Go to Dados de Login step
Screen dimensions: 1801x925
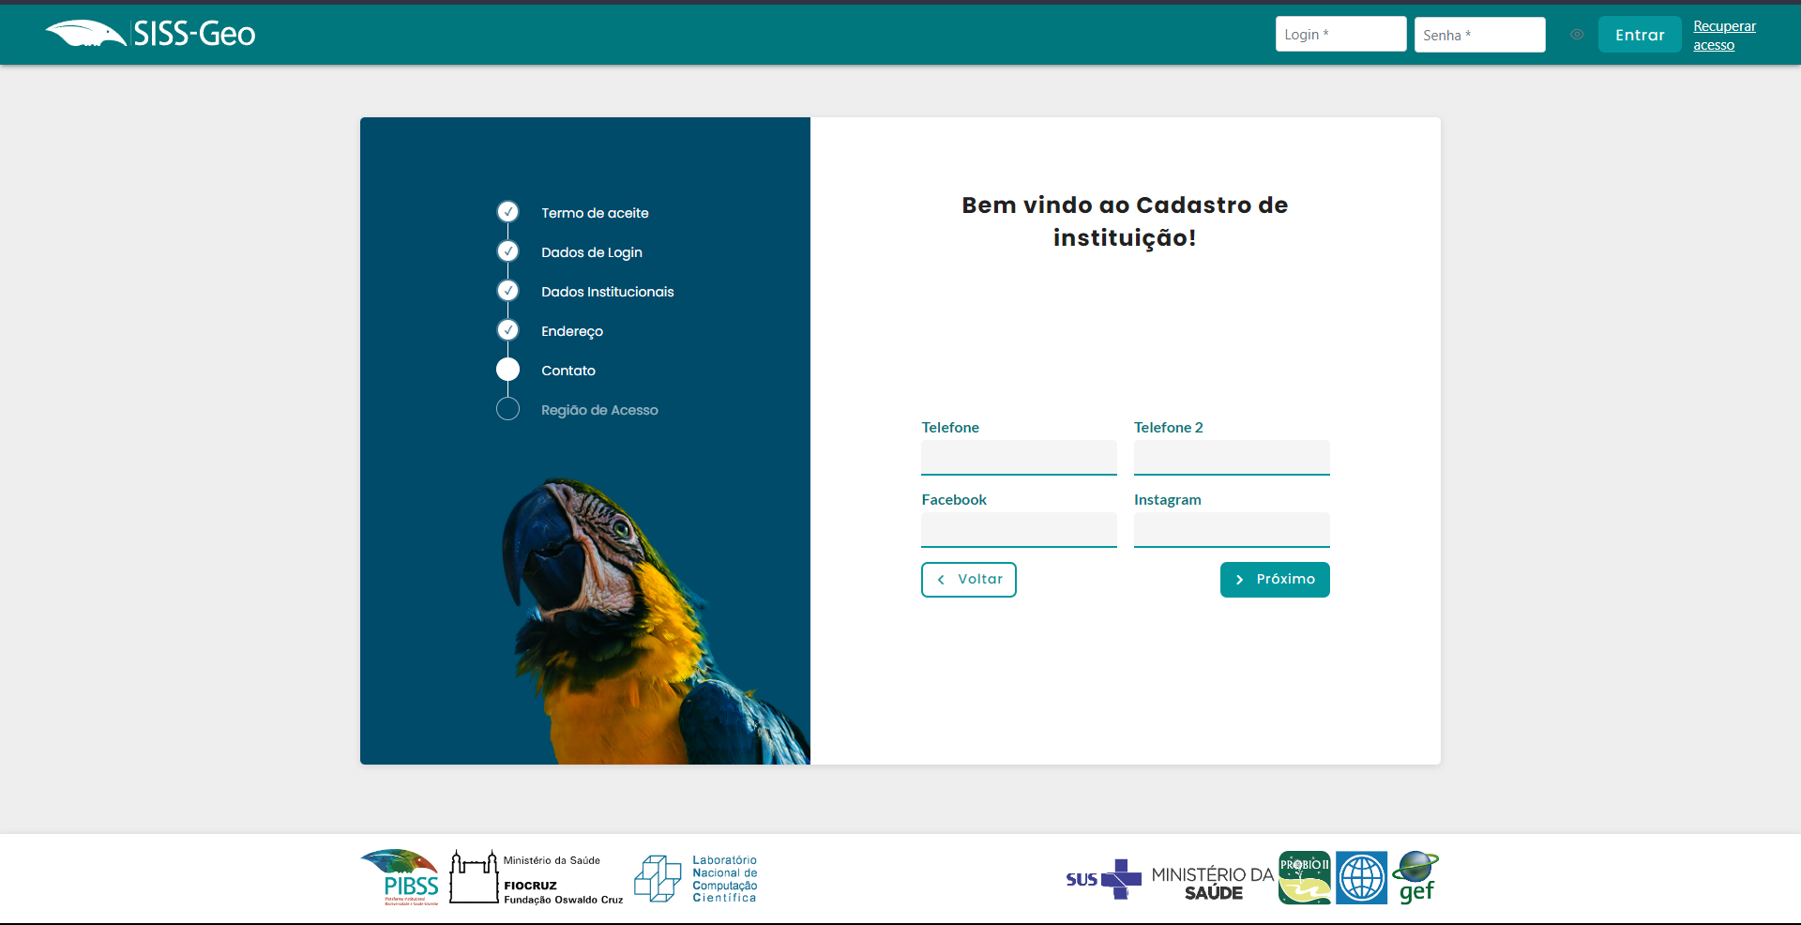(591, 252)
